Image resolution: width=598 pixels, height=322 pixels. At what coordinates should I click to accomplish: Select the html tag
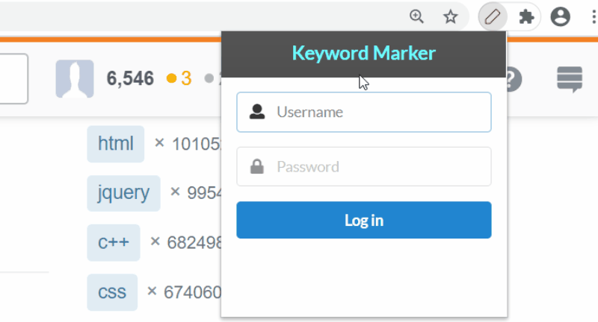click(x=116, y=144)
